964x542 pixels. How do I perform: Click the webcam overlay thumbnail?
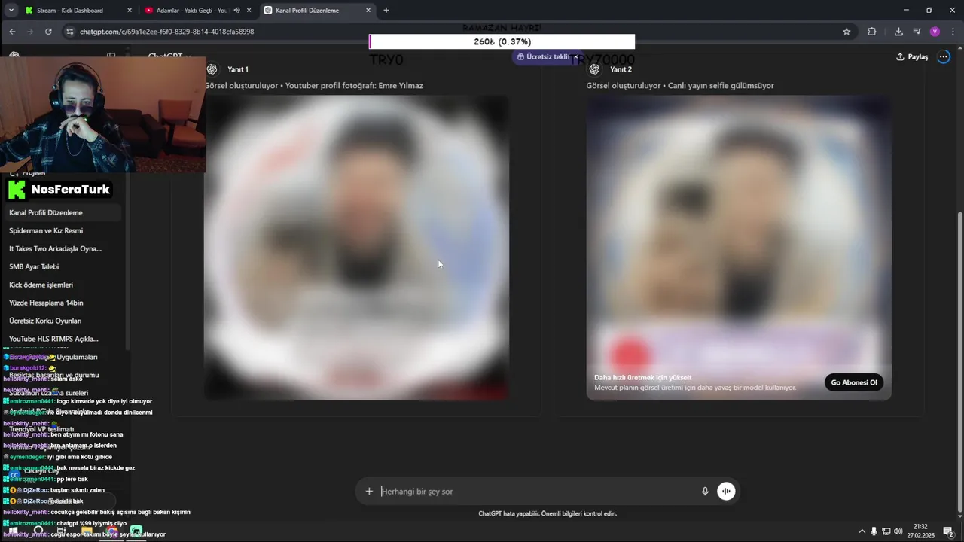coord(102,114)
